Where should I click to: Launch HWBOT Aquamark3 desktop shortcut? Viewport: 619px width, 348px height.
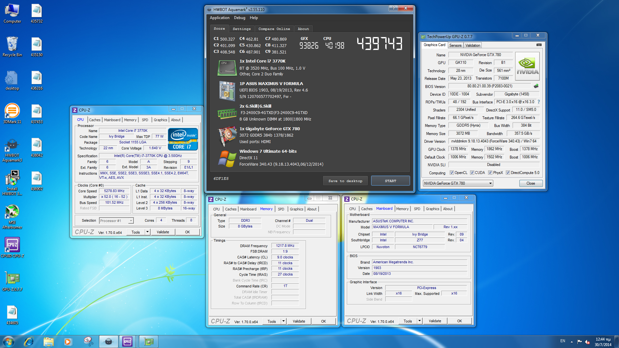pos(12,150)
